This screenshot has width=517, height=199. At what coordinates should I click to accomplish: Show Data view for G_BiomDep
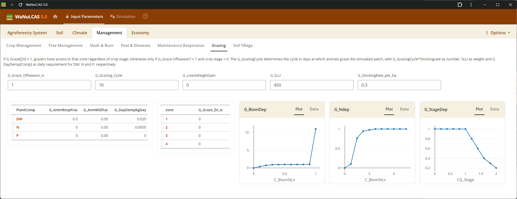(x=314, y=109)
